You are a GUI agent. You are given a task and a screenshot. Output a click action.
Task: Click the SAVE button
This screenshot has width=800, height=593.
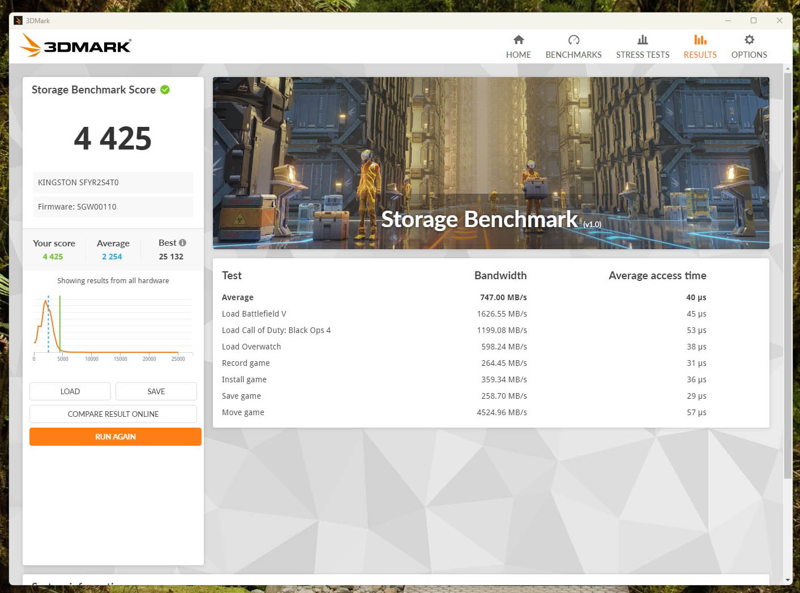click(x=156, y=391)
